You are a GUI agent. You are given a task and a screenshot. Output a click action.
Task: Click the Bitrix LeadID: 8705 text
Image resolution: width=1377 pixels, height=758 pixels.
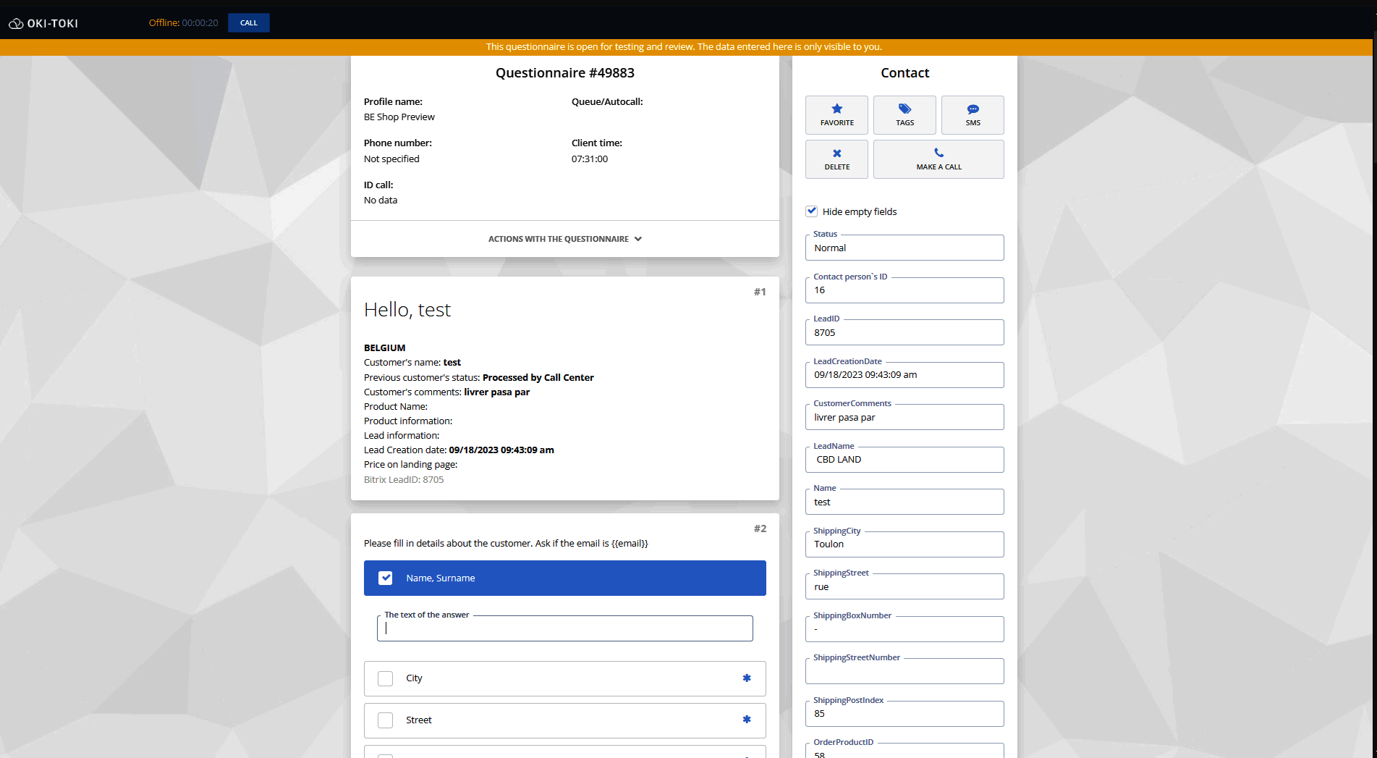(x=404, y=479)
